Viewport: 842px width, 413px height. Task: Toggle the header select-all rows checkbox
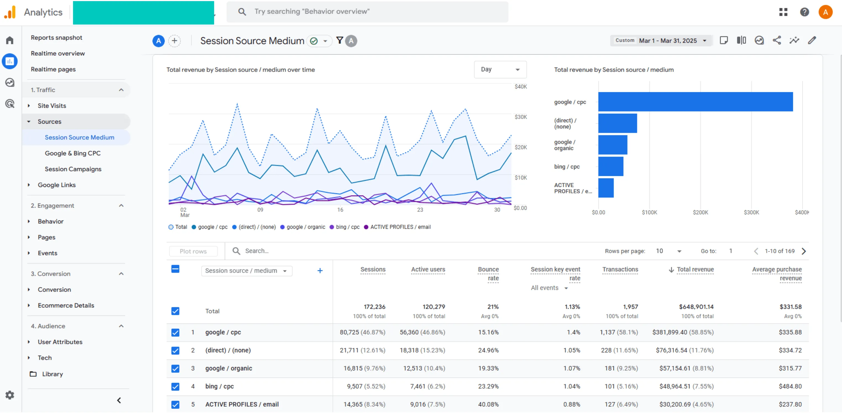click(175, 270)
